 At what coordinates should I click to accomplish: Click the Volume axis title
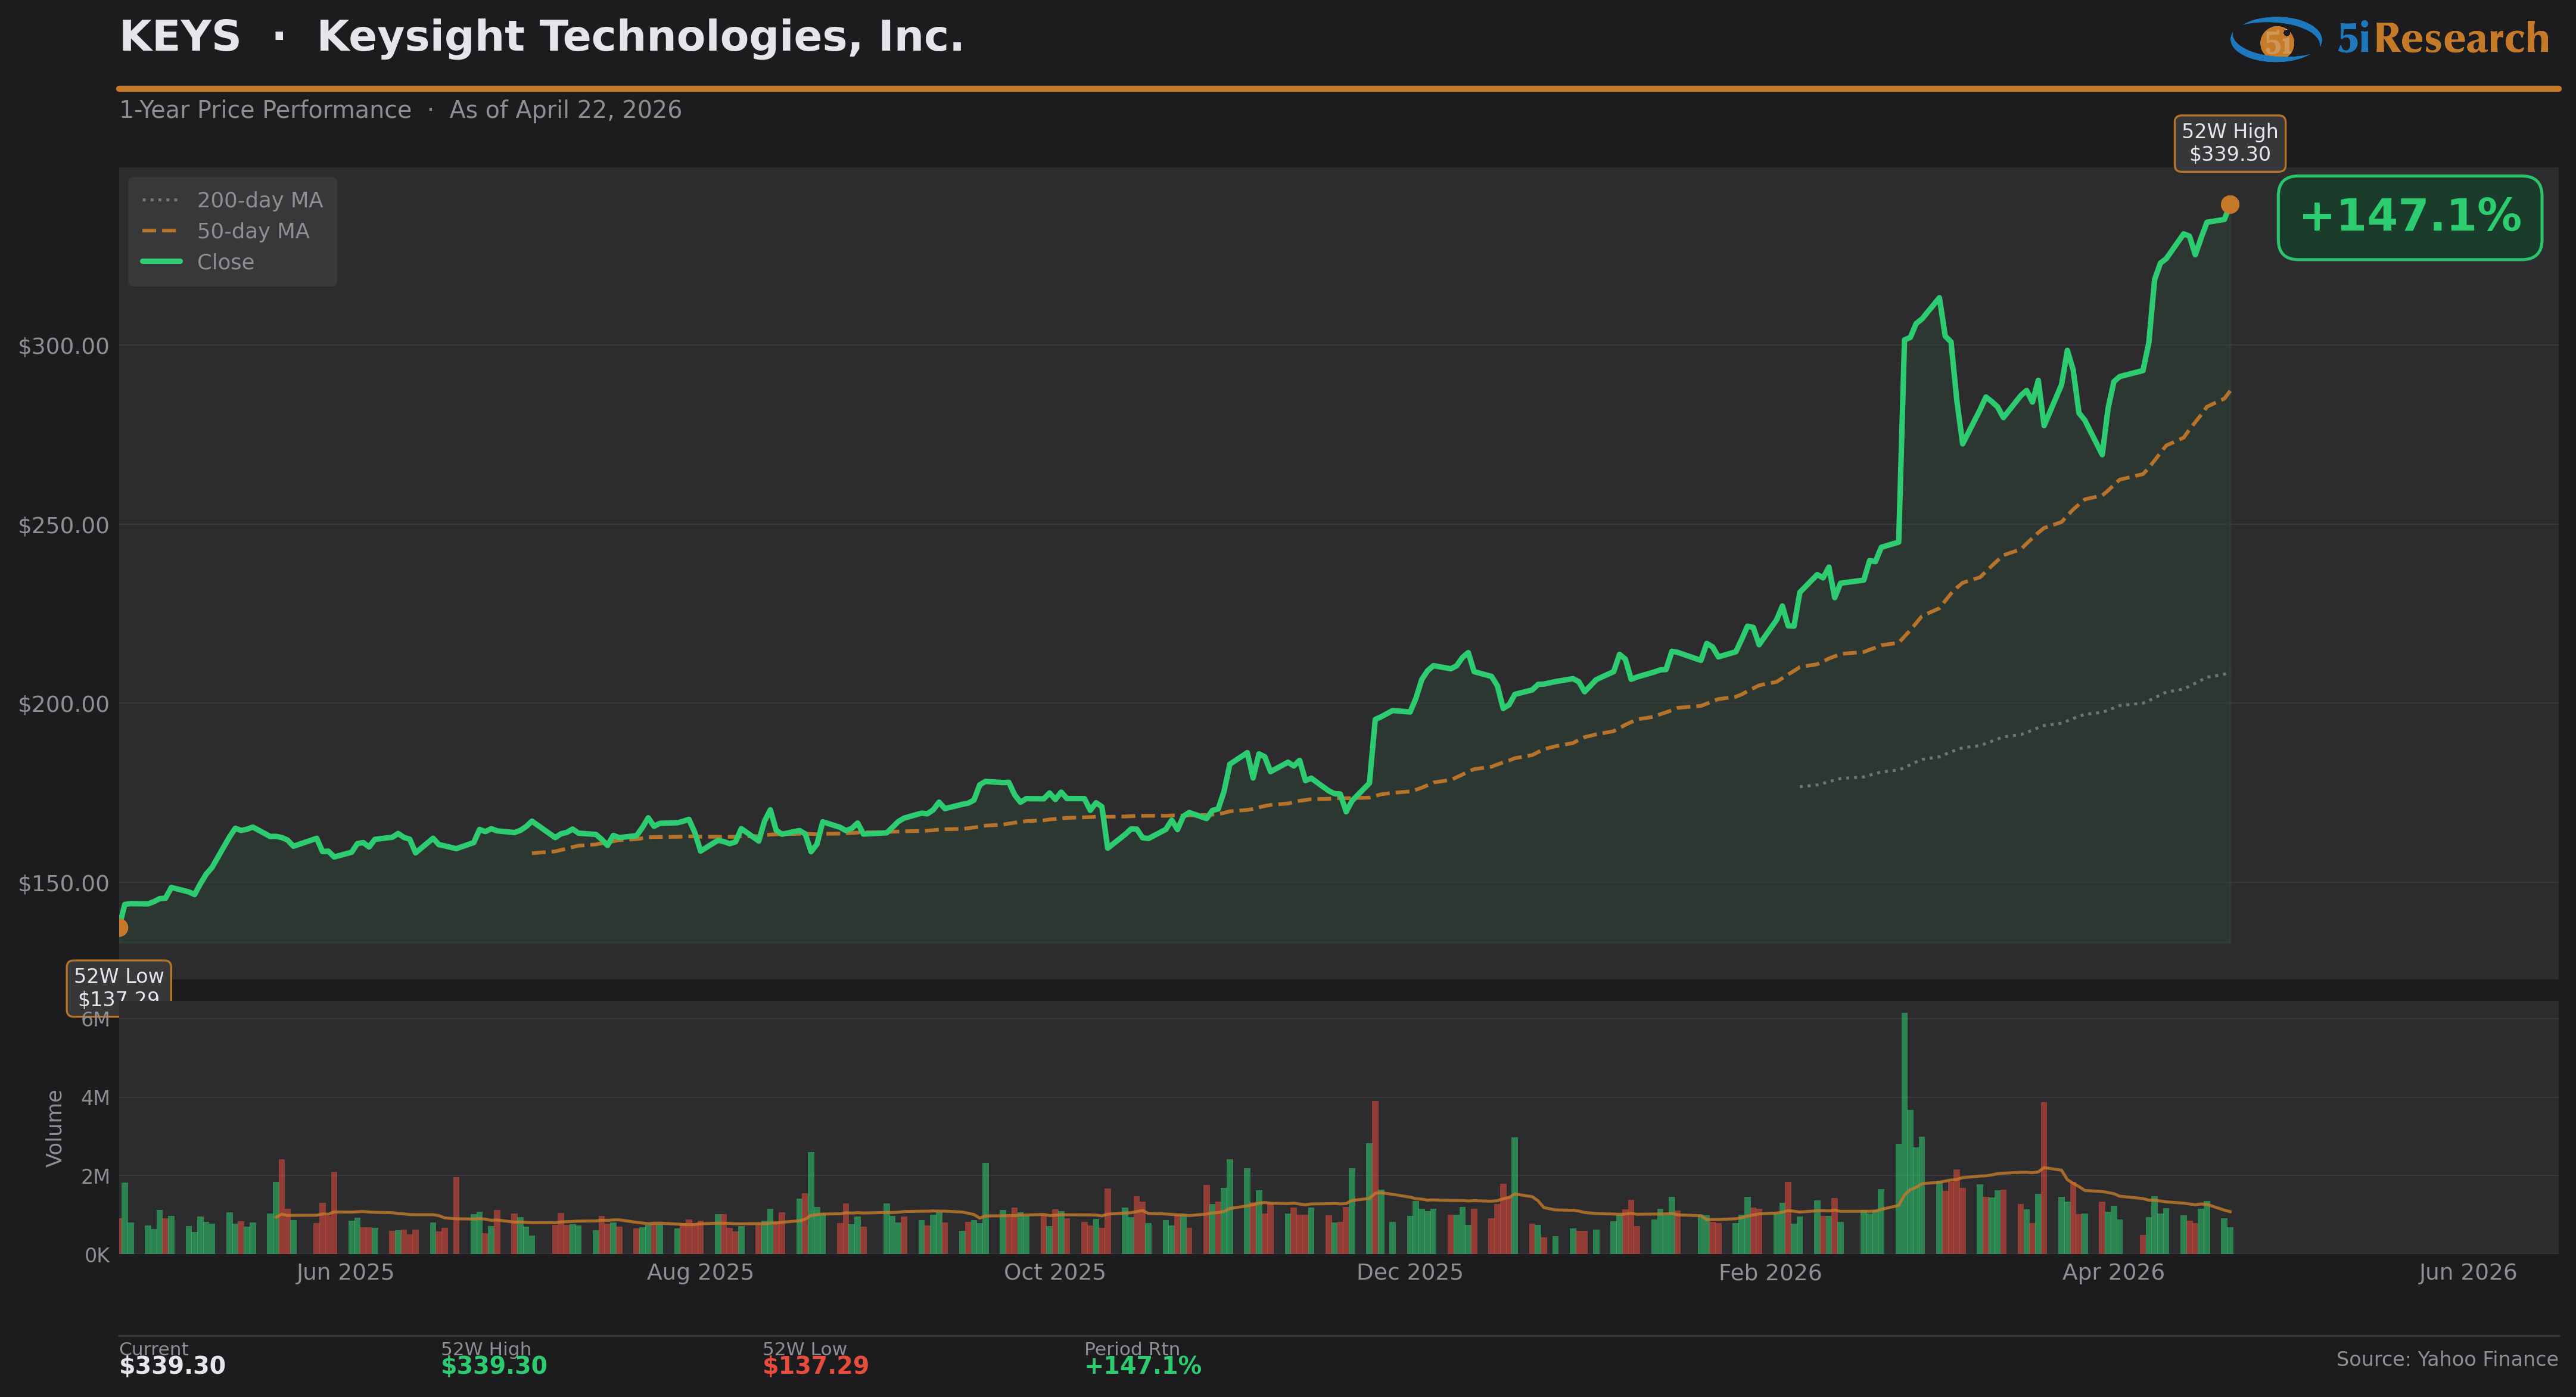54,1128
